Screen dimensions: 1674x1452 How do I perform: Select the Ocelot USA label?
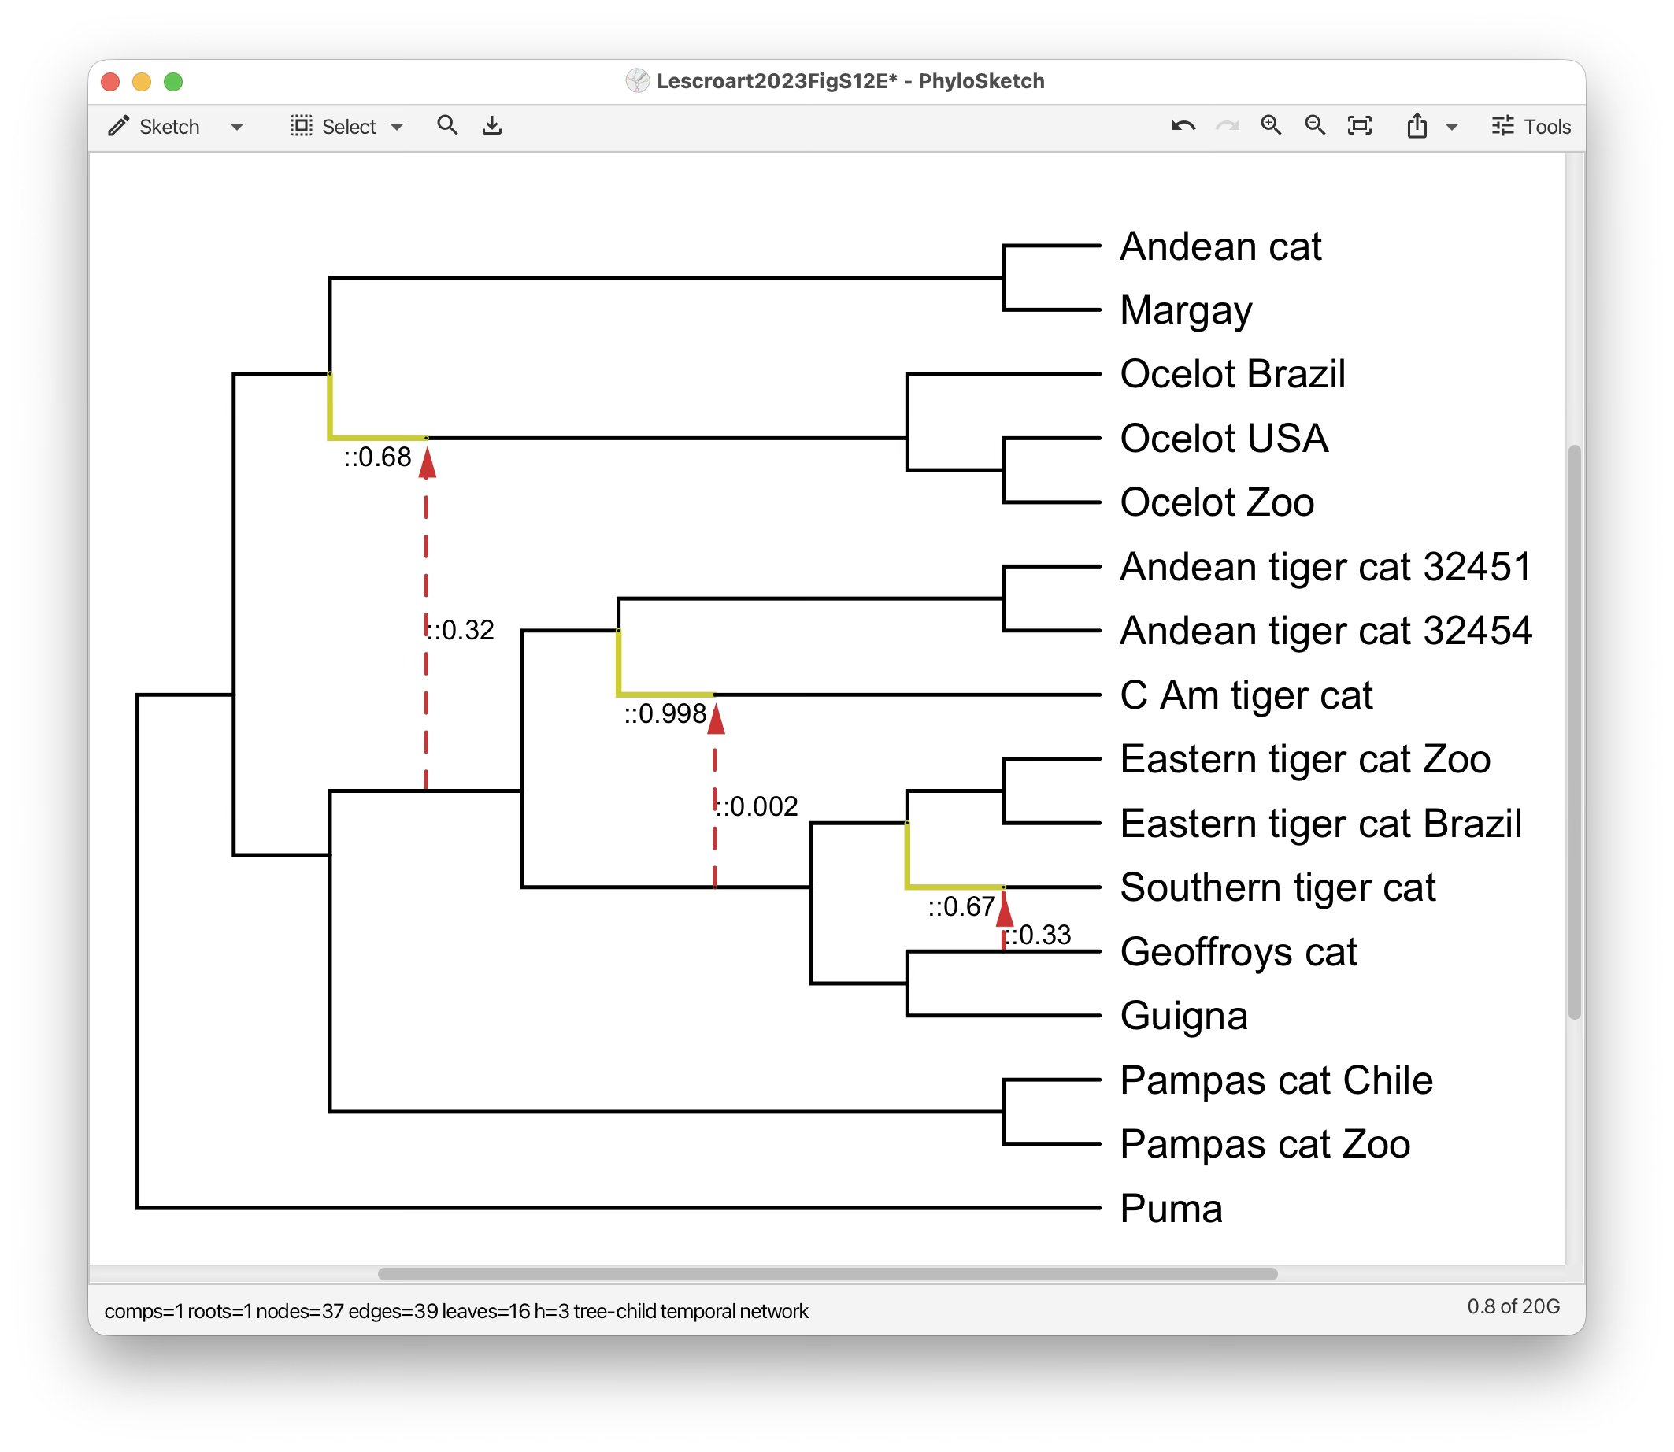pos(1224,439)
